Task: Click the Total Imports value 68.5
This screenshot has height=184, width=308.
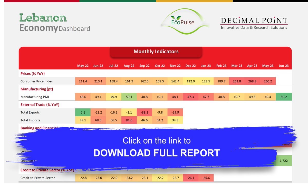Action: tap(98, 120)
